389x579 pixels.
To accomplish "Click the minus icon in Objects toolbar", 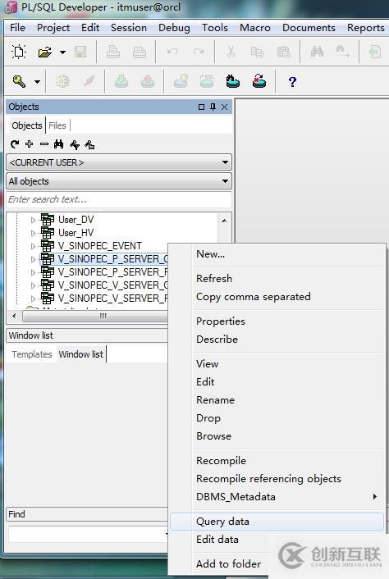I will 44,144.
